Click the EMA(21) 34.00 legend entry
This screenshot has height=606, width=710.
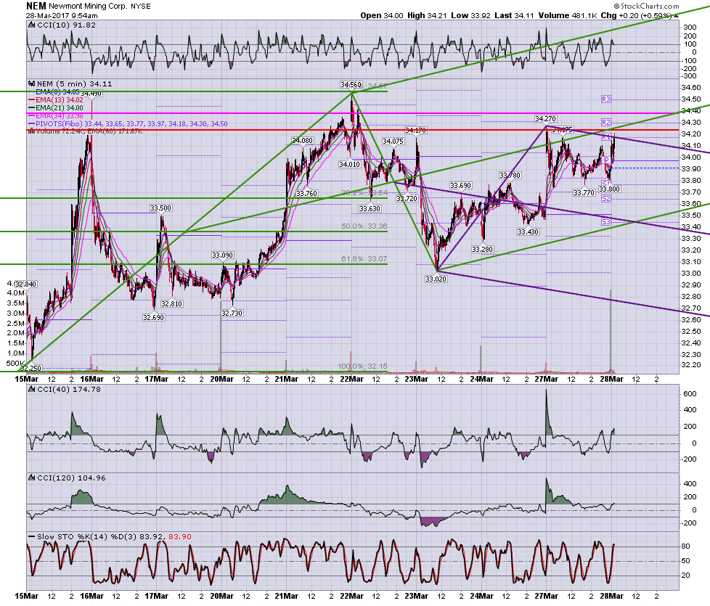(x=56, y=107)
